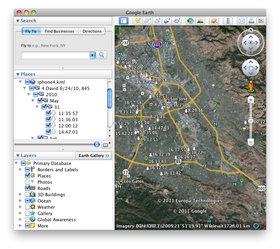Click the Highway 17 shield marker

pos(125,172)
